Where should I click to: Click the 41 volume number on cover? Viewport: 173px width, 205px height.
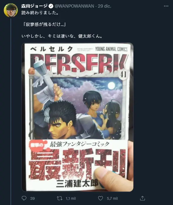123,75
